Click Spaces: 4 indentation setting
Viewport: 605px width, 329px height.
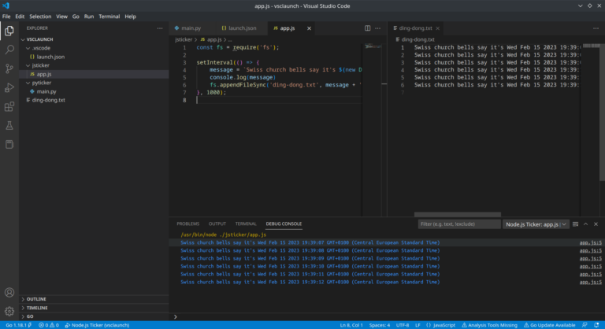(379, 325)
